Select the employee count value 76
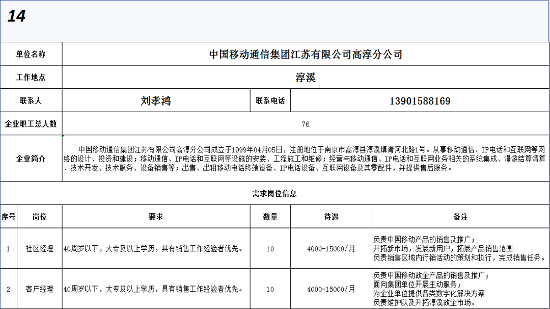Viewport: 550px width, 309px height. (306, 124)
